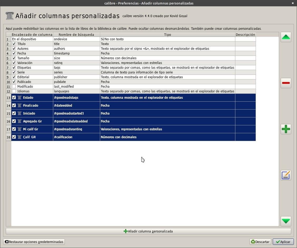The image size is (297, 248).
Task: Click the Tipo column header
Action: pyautogui.click(x=167, y=34)
